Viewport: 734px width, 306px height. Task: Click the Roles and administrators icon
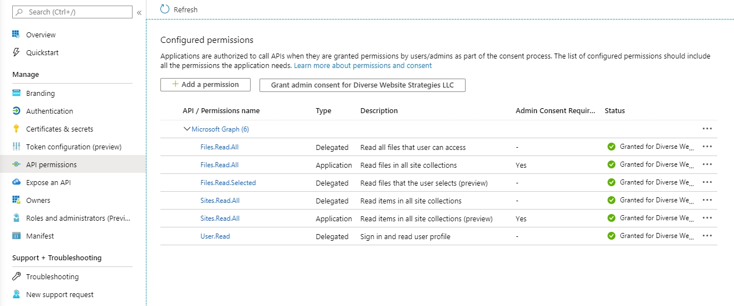pos(16,218)
